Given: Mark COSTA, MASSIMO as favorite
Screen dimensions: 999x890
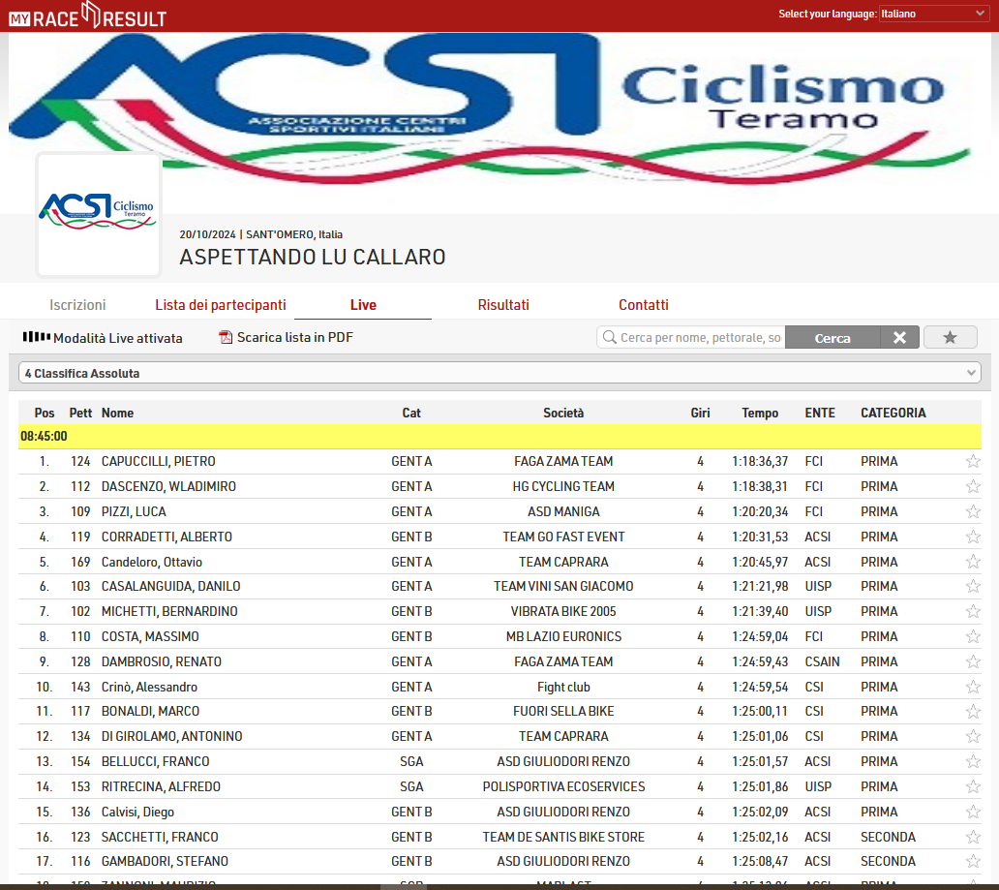Looking at the screenshot, I should (973, 636).
